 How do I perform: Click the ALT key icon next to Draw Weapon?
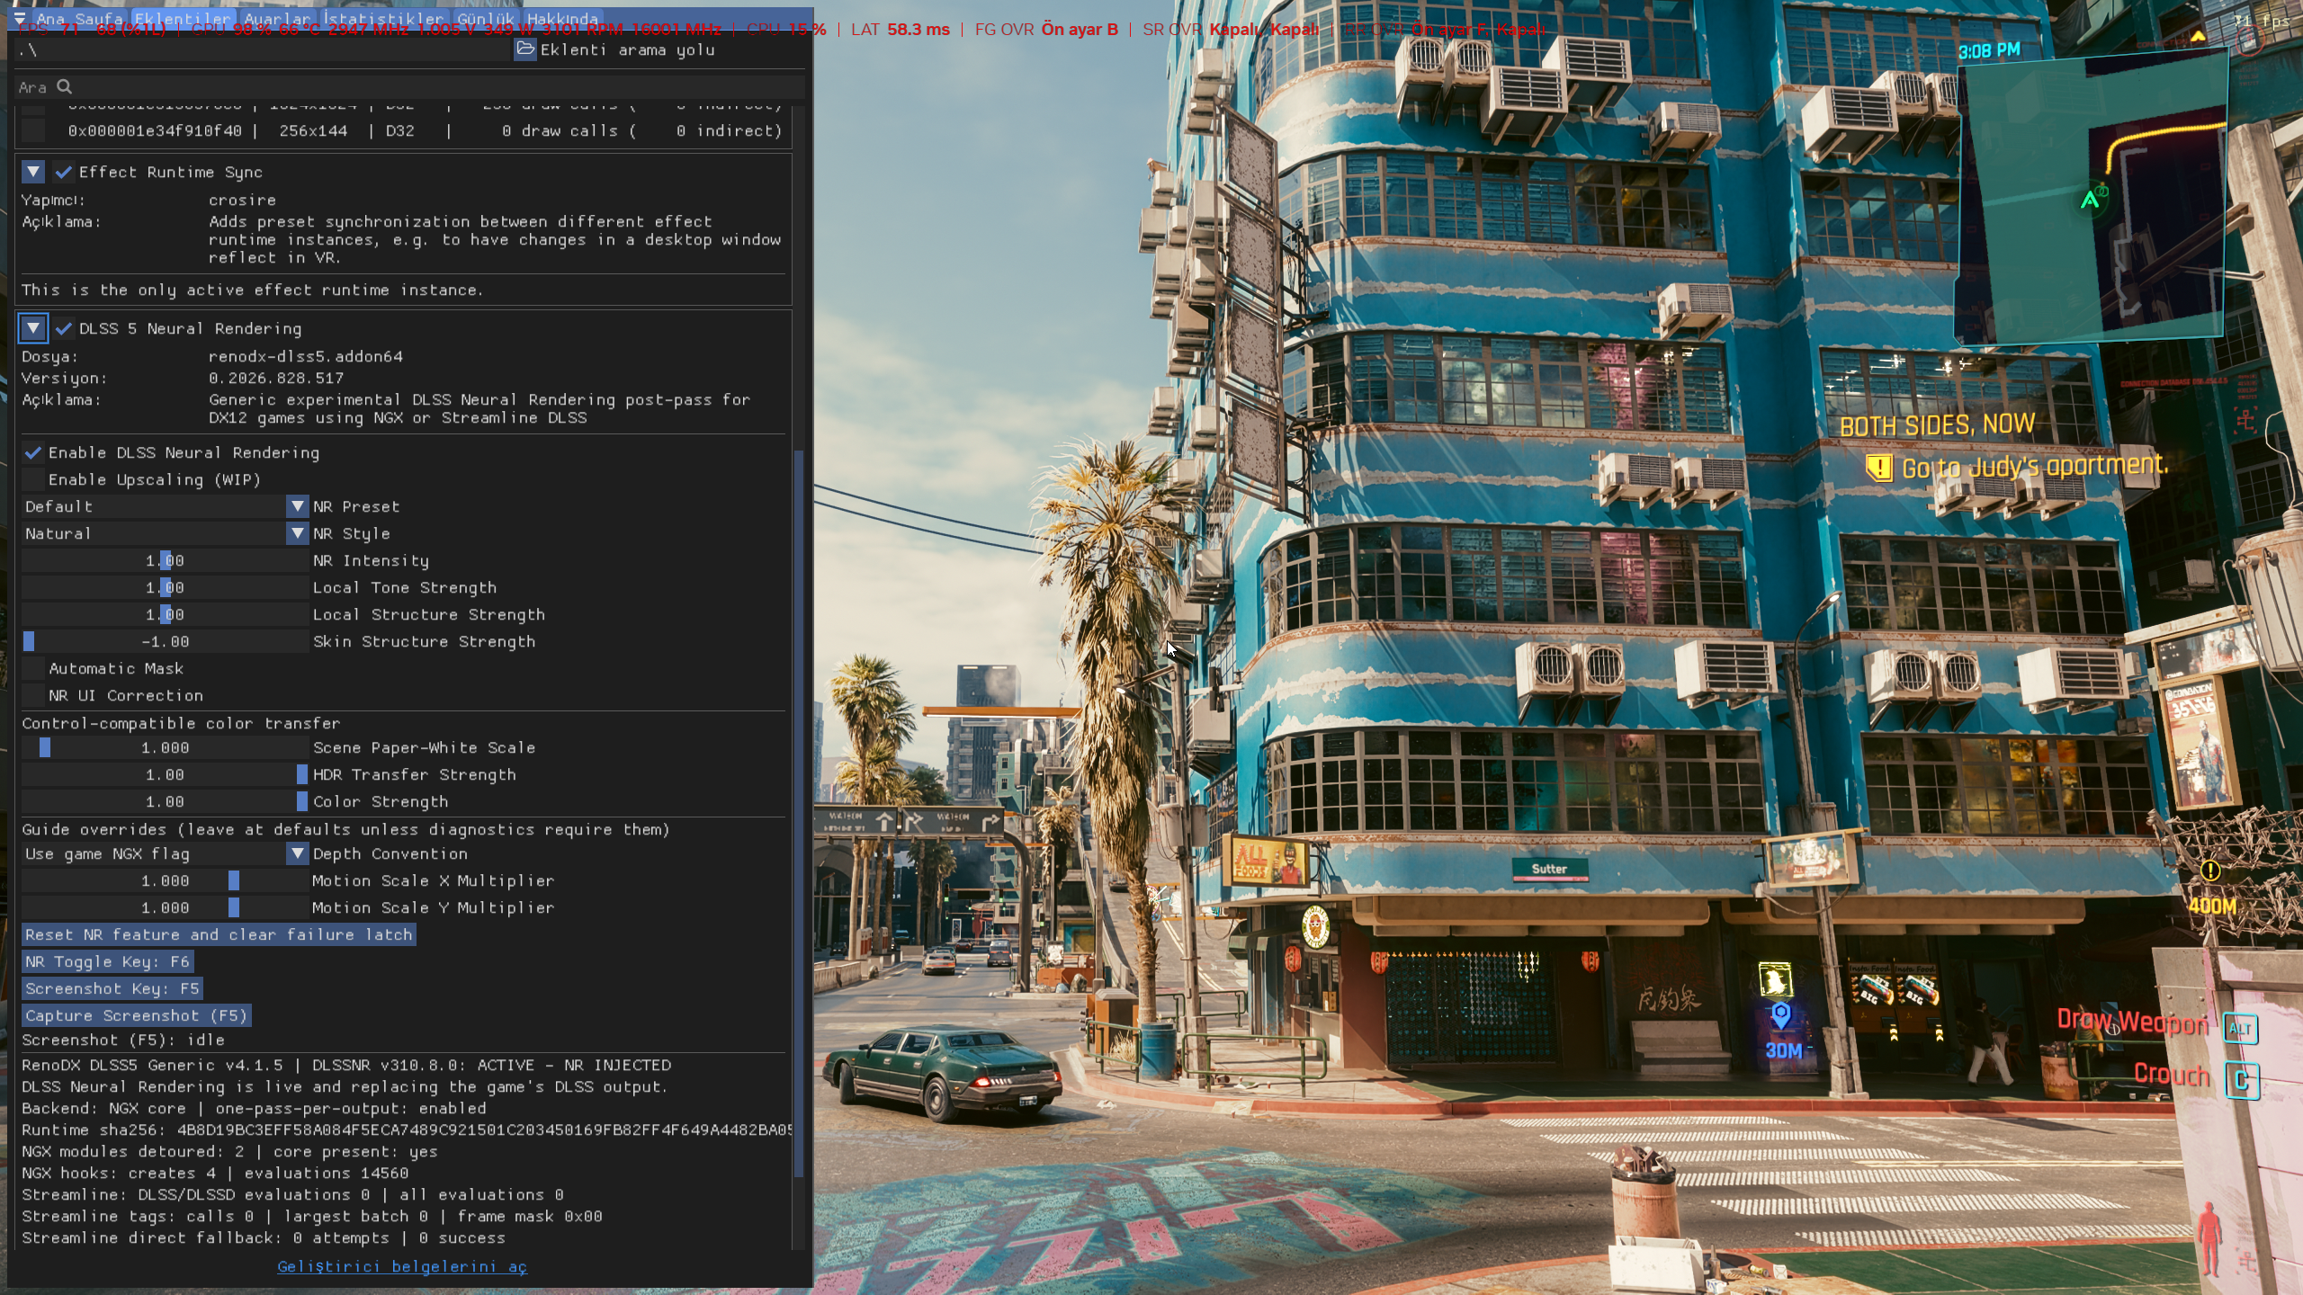2240,1029
